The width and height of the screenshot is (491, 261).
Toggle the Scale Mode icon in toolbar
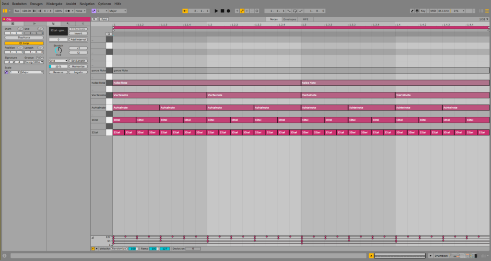[94, 11]
